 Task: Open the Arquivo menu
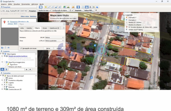pyautogui.click(x=4, y=4)
